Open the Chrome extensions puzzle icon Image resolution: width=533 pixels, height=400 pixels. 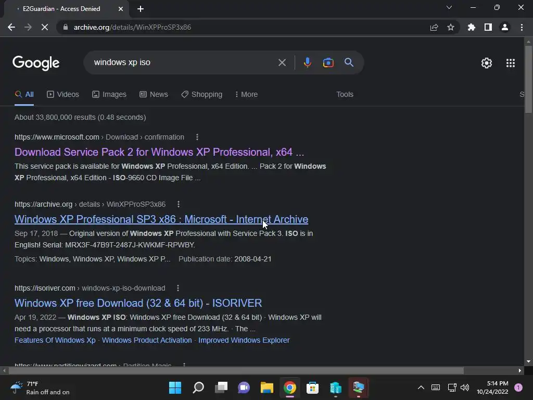[472, 27]
